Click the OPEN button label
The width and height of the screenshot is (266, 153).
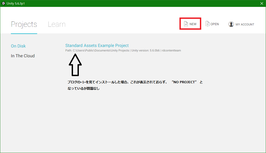[x=214, y=24]
